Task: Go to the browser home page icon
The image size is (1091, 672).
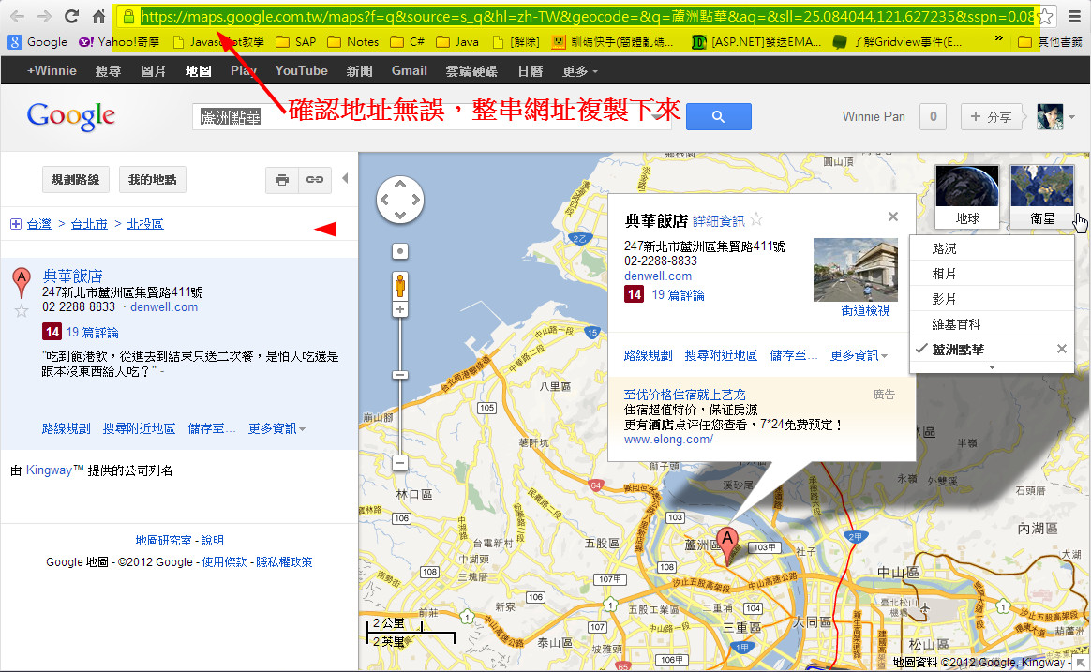Action: point(98,16)
